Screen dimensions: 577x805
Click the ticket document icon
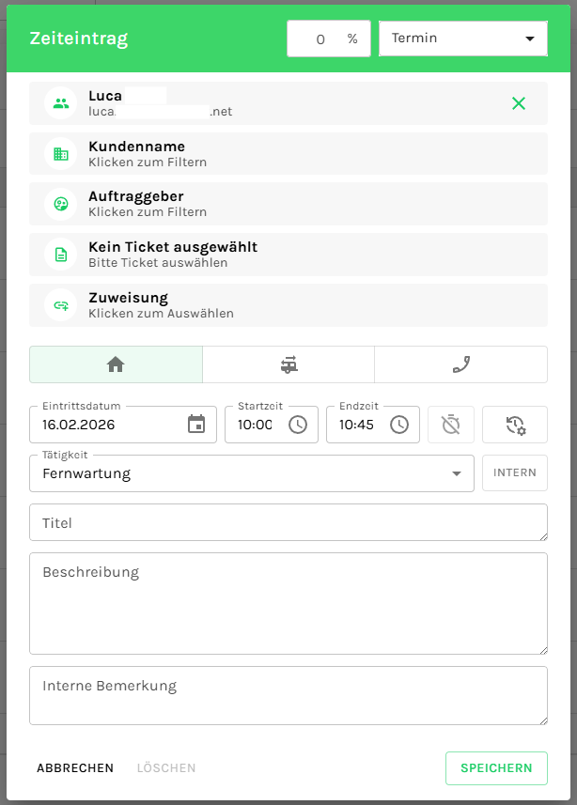61,255
